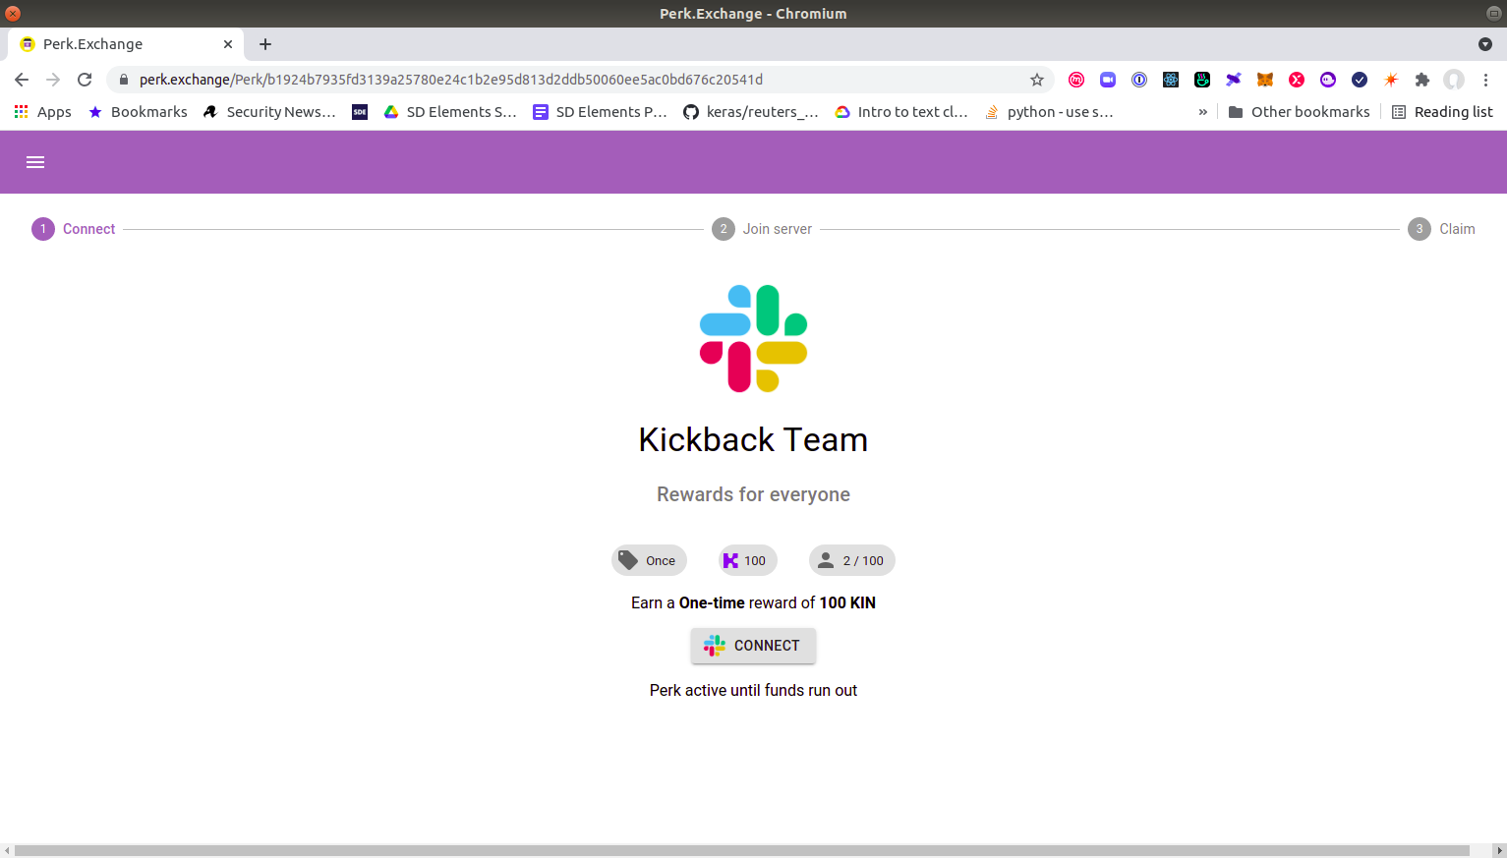Click the CONNECT Slack button
This screenshot has height=858, width=1507.
point(753,646)
